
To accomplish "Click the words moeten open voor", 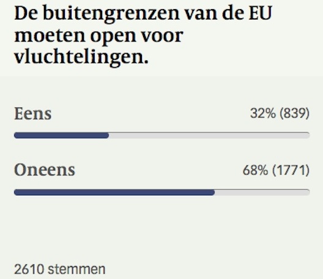I will click(98, 36).
